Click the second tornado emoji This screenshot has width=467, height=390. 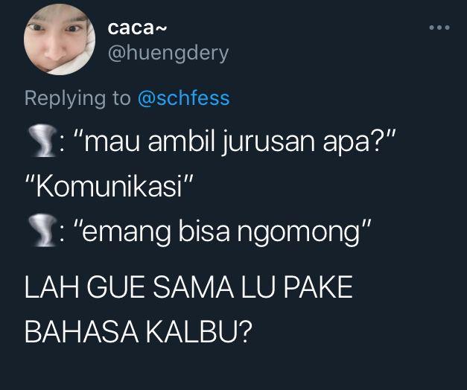[x=42, y=230]
